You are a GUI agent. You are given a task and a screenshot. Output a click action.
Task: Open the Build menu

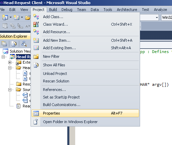53,10
